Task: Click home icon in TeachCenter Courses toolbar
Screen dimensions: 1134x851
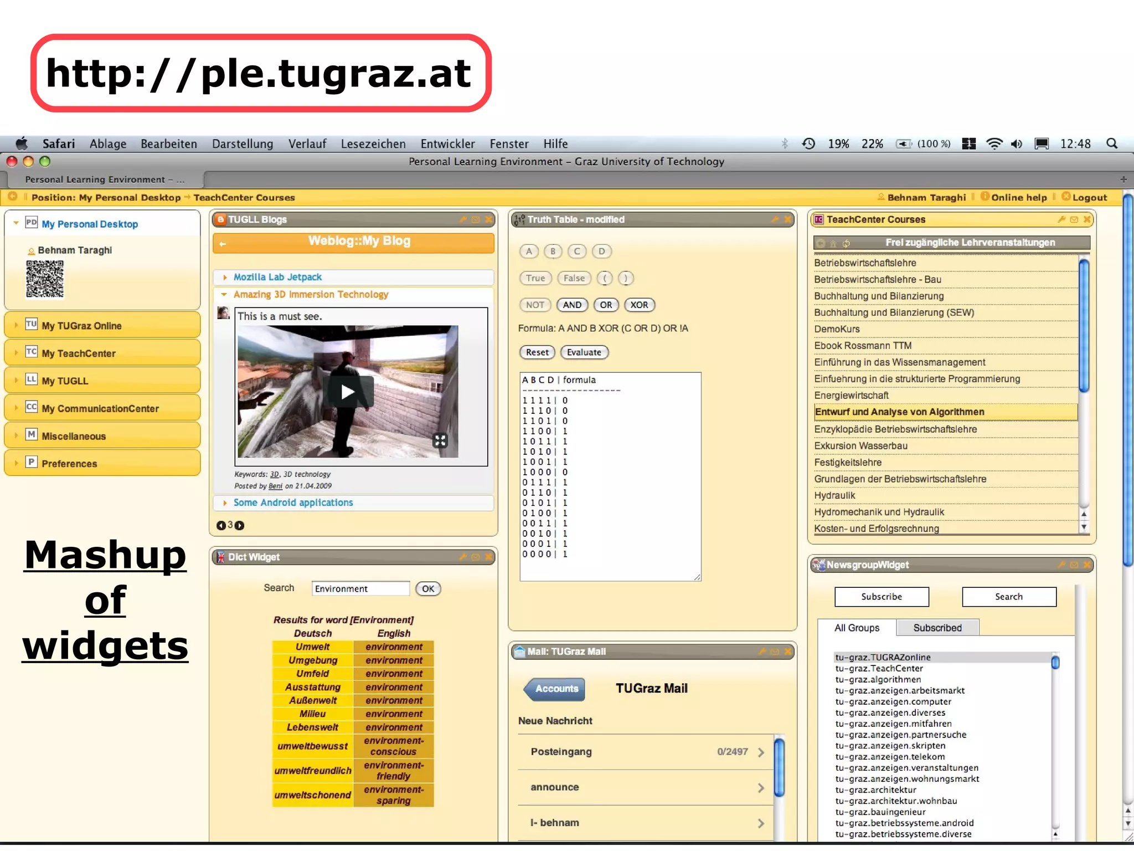Action: click(833, 243)
